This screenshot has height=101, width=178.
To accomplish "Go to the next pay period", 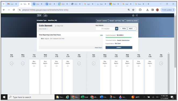I will coord(132,28).
